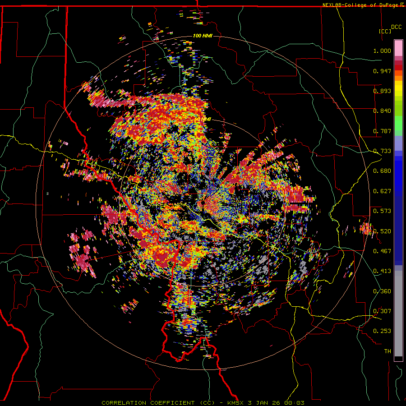Click the 100 NMI range ring label
This screenshot has width=406, height=406.
[x=203, y=36]
